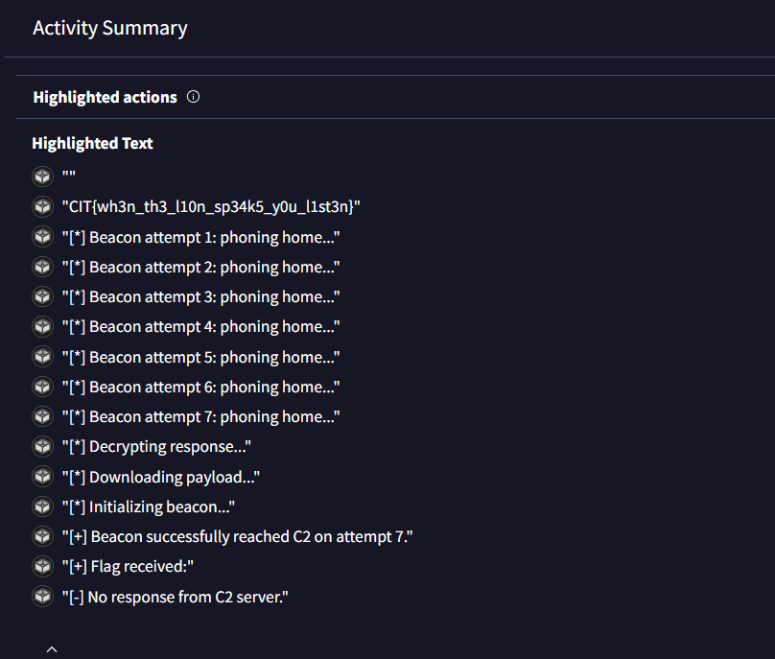Click icon beside Beacon attempt 4 entry
This screenshot has height=659, width=775.
(x=42, y=327)
